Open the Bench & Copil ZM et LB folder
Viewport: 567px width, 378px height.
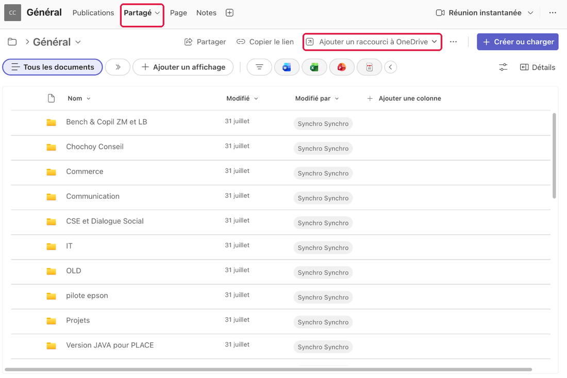(107, 122)
